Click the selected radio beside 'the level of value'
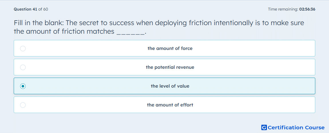 click(x=23, y=86)
